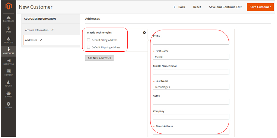Focus the Company input field
The height and width of the screenshot is (138, 277).
coord(191,117)
